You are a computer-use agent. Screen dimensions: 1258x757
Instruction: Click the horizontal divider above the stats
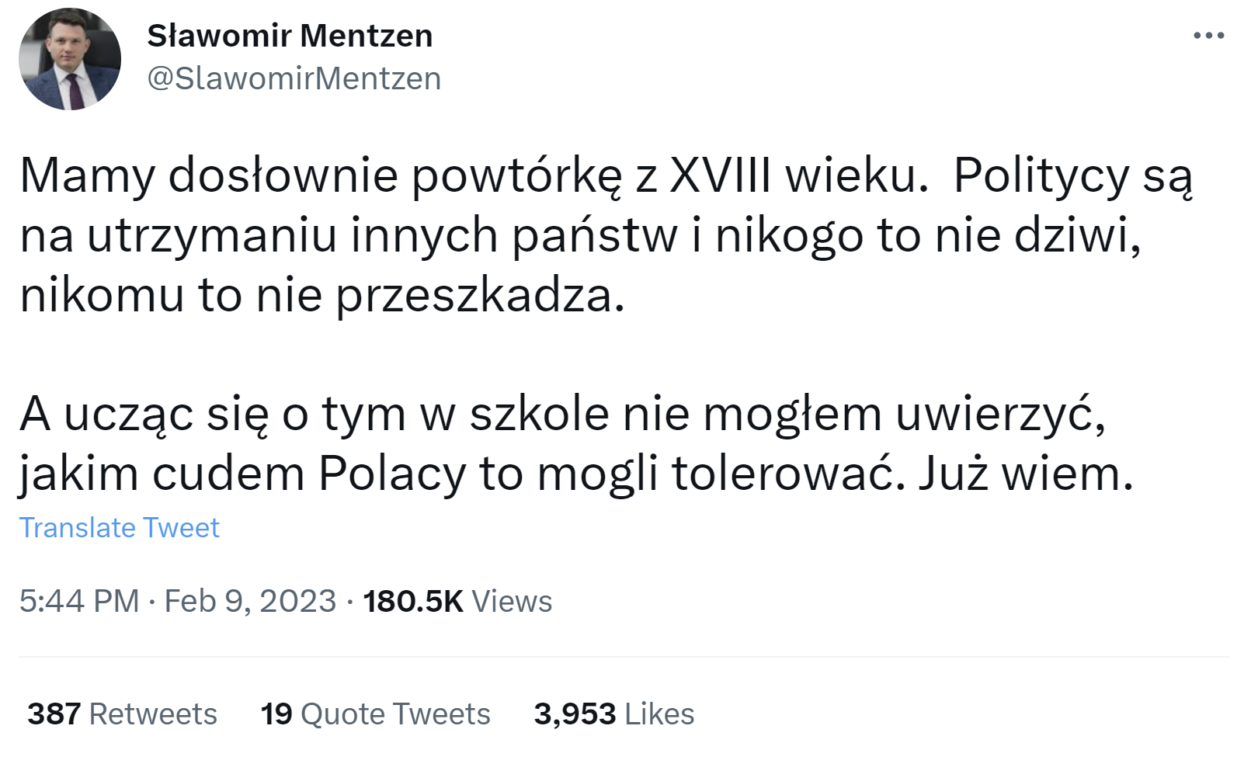tap(623, 657)
